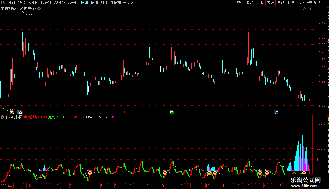
Task: Click 洗盘: 13.32 indicator value
Action: (x=57, y=117)
